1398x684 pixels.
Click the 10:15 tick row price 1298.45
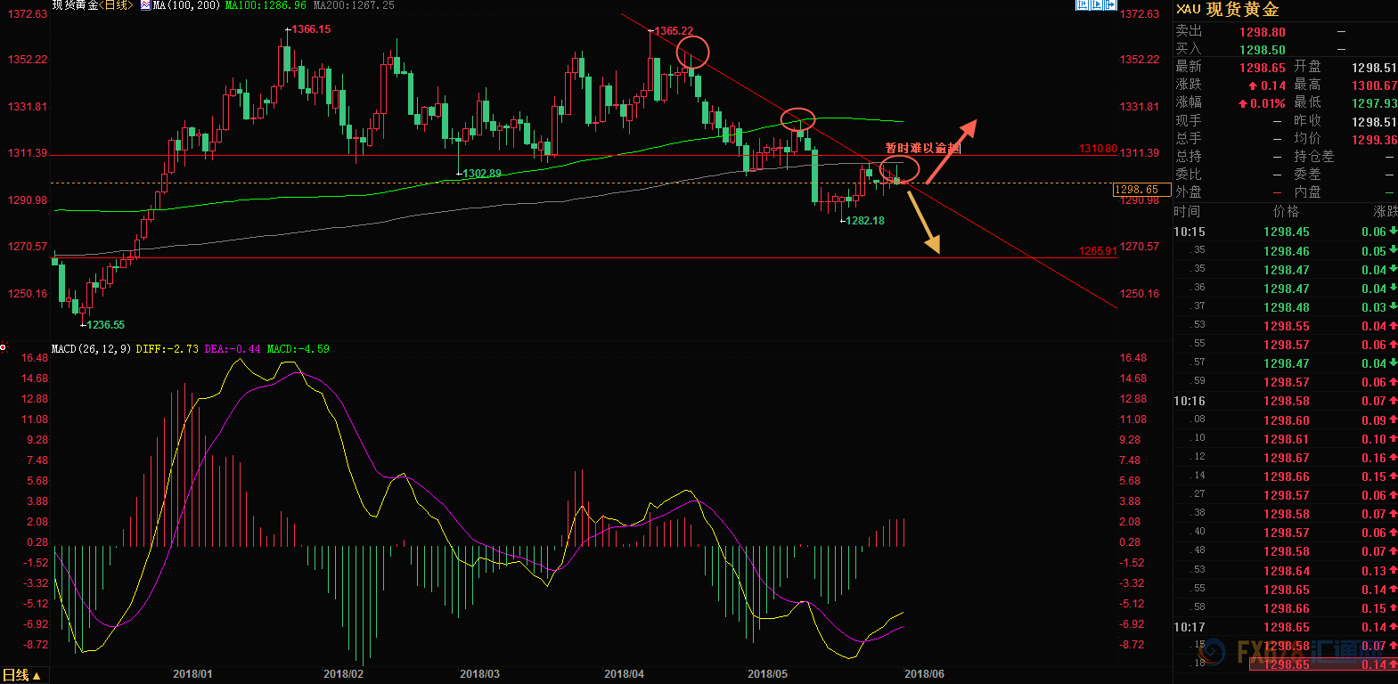pos(1287,232)
